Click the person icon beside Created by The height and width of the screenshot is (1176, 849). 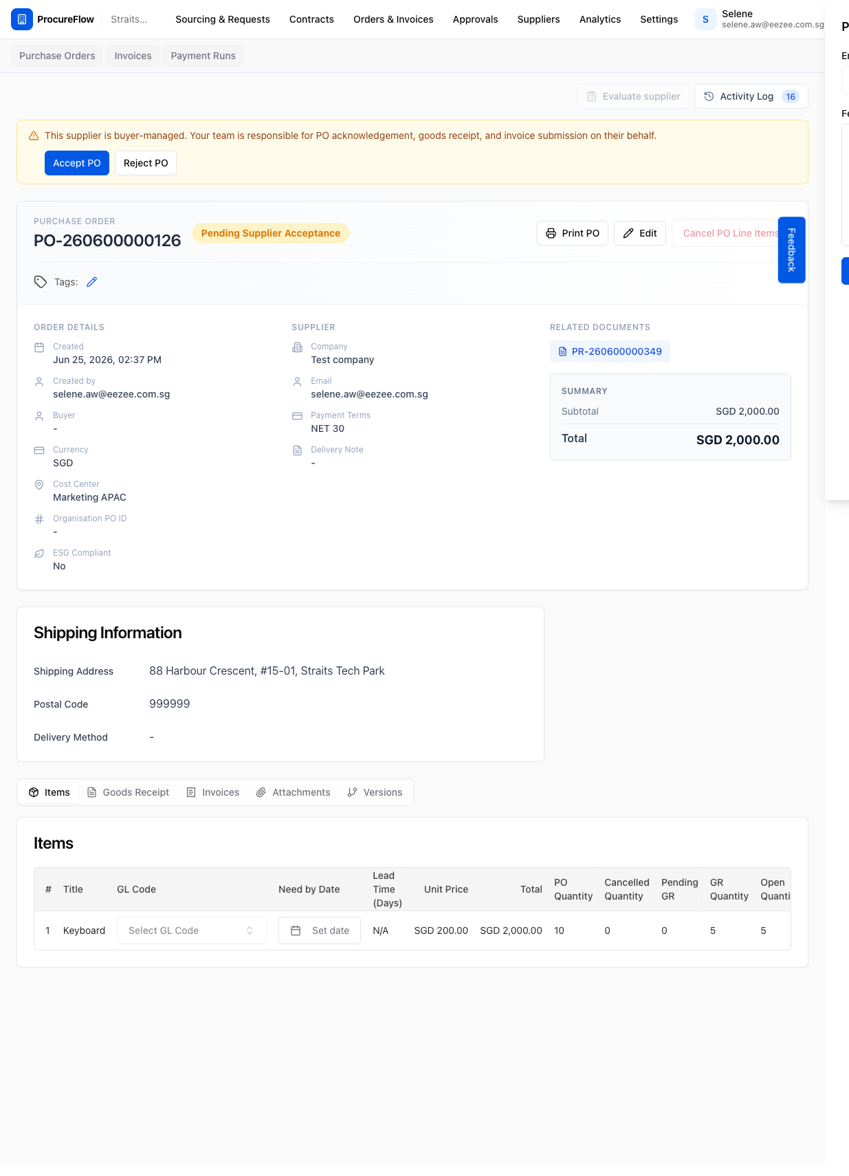tap(39, 382)
